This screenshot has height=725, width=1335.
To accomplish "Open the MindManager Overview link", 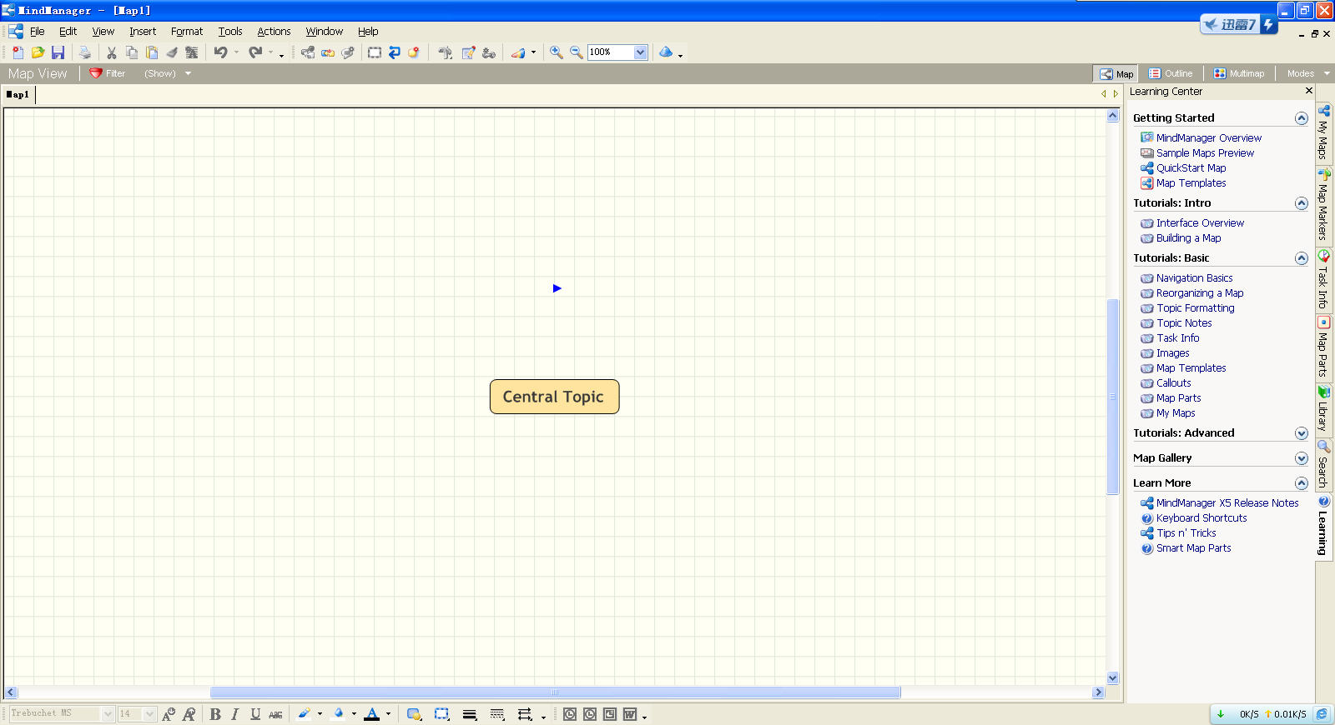I will coord(1208,138).
